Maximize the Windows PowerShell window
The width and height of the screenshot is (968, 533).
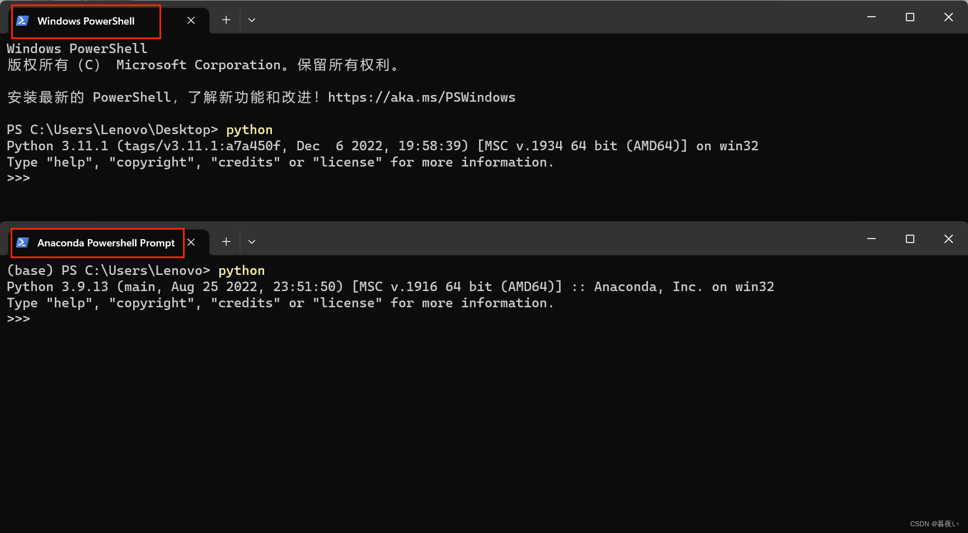pos(910,17)
